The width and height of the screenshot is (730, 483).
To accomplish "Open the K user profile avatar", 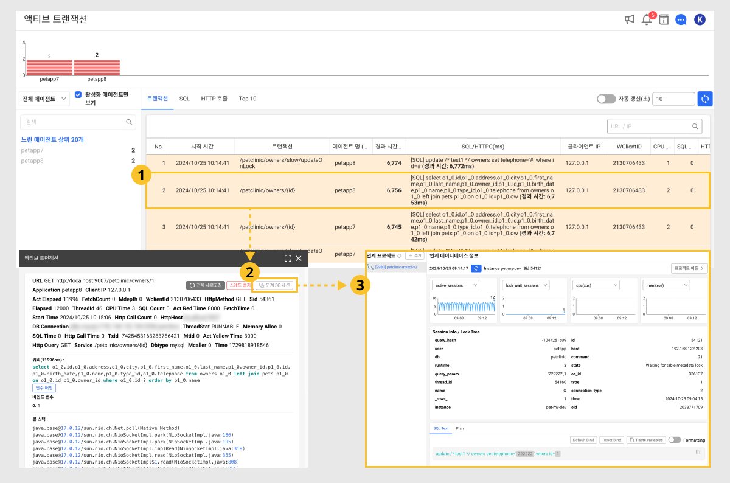I will pyautogui.click(x=700, y=19).
